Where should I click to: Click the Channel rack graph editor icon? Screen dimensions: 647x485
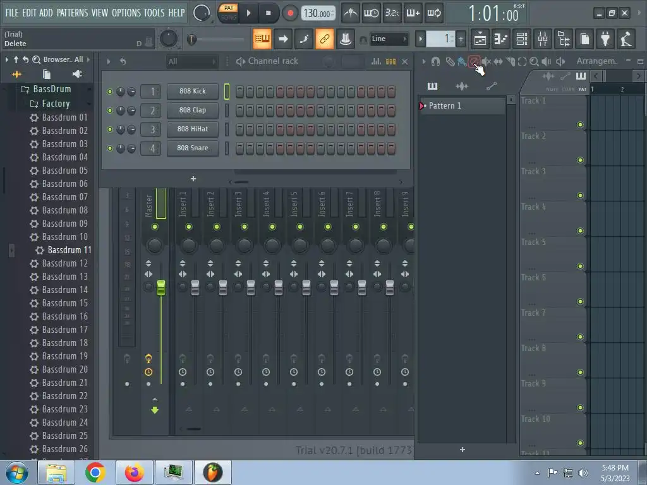click(376, 61)
